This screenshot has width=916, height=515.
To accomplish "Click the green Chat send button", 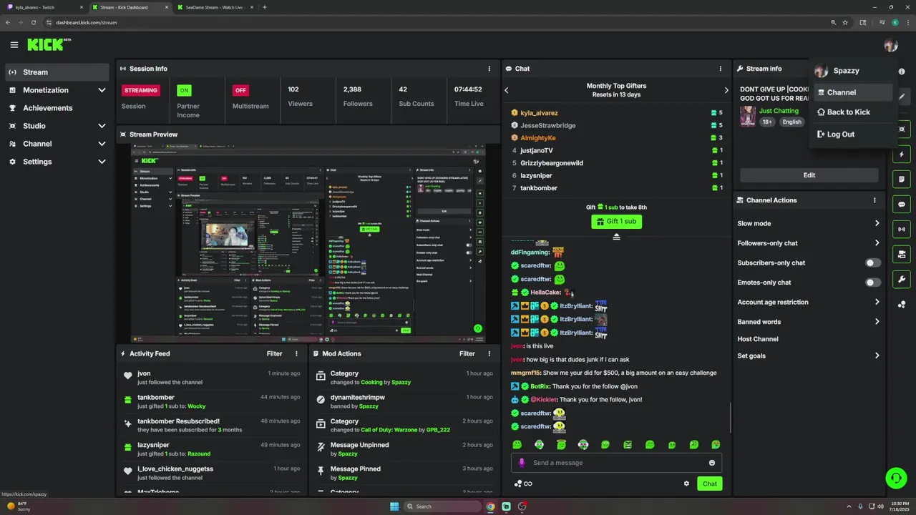I will tap(709, 484).
